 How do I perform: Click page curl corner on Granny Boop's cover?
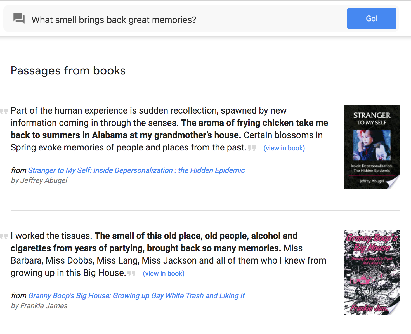[x=394, y=309]
